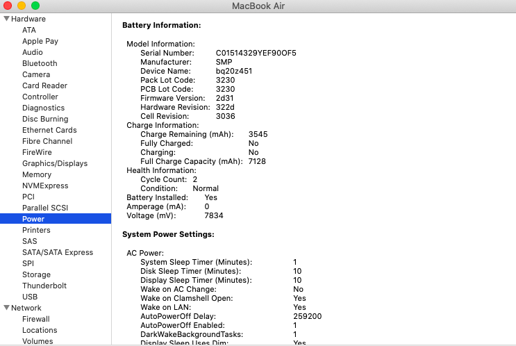
Task: Collapse the Hardware section triangle
Action: [x=6, y=19]
